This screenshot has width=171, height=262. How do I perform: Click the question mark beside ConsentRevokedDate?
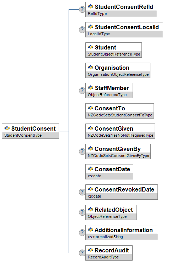[82, 192]
